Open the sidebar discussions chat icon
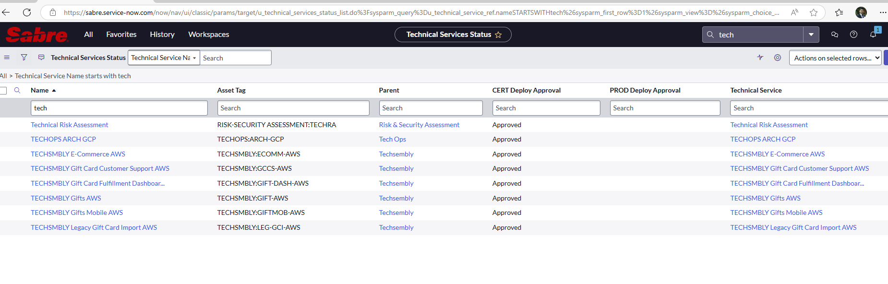This screenshot has height=284, width=888. pyautogui.click(x=835, y=35)
